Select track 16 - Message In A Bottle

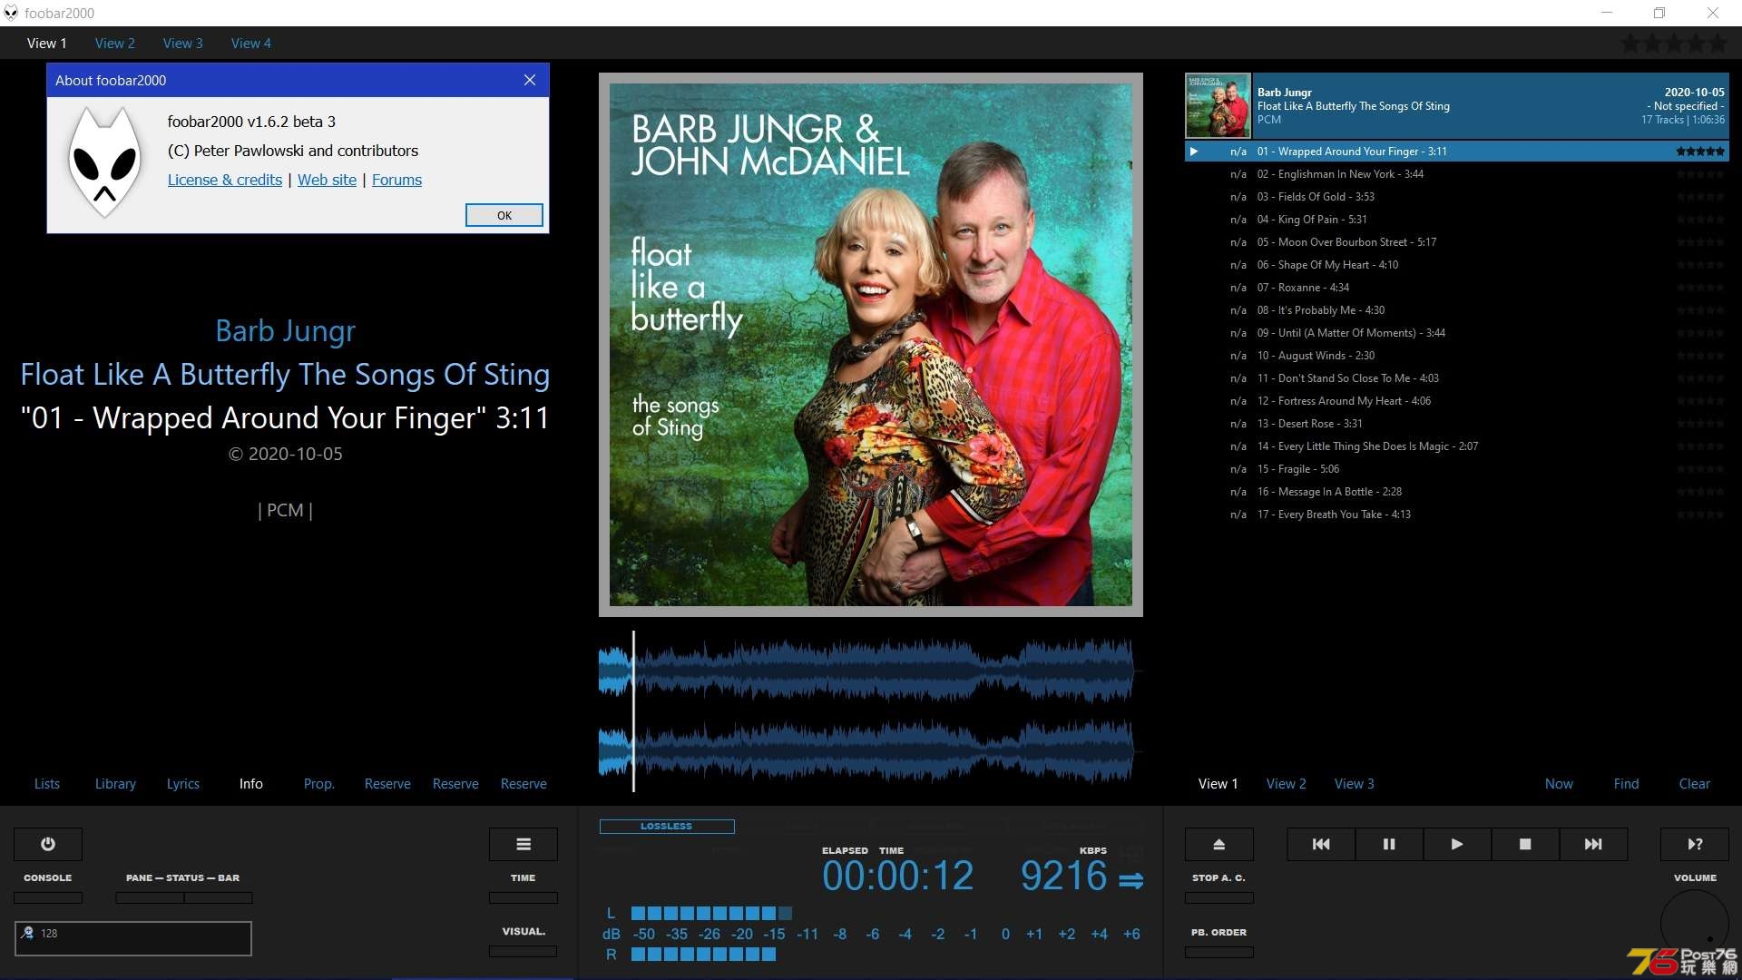1457,492
